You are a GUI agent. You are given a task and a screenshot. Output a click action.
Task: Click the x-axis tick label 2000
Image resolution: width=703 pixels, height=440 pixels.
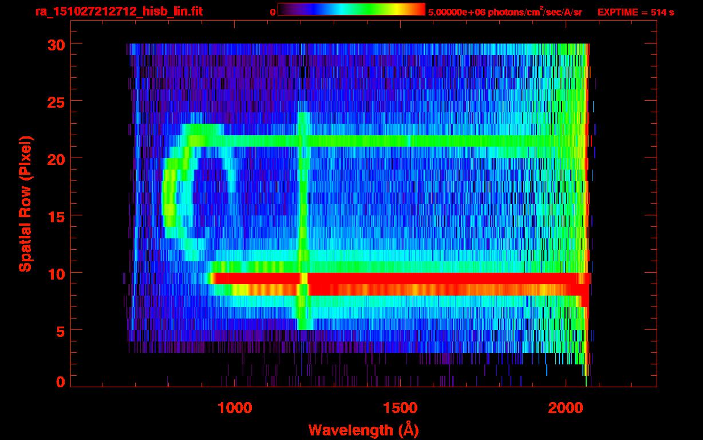(x=564, y=407)
